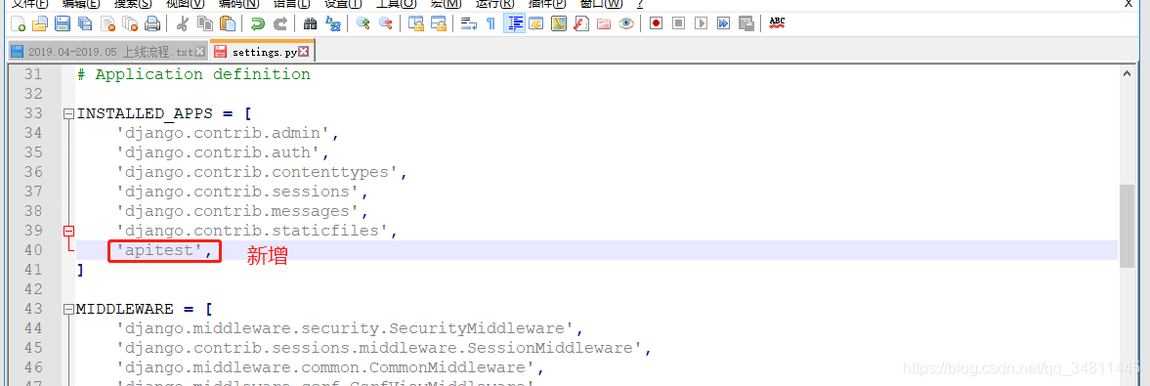Open a file using the folder icon
1150x386 pixels.
[40, 23]
